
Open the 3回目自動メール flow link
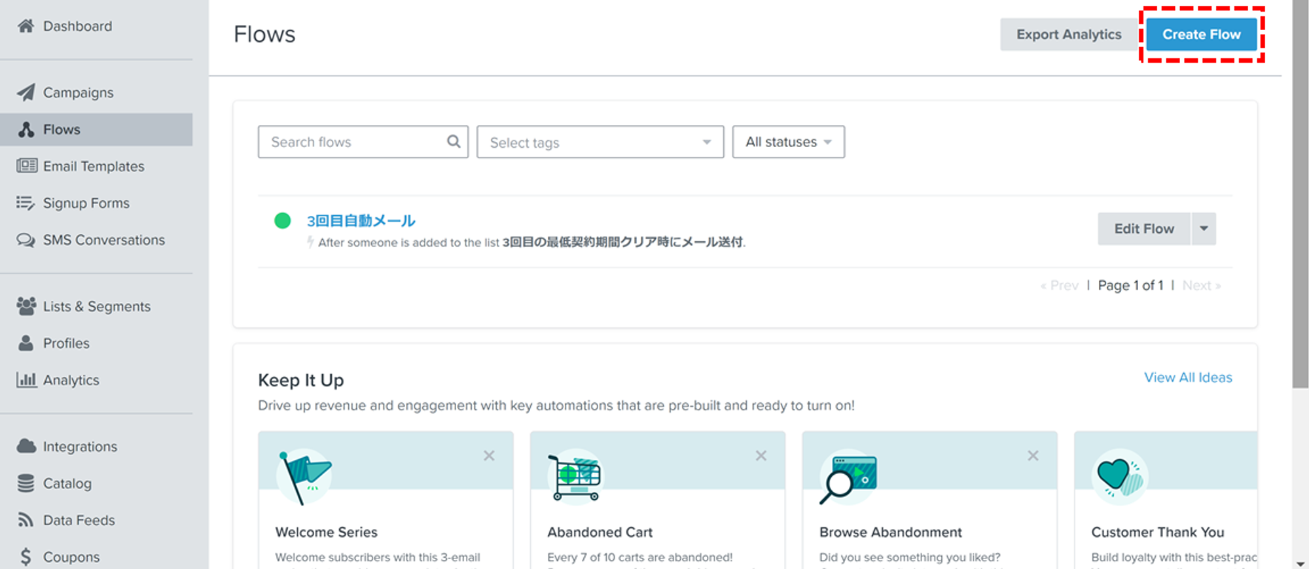click(x=361, y=221)
